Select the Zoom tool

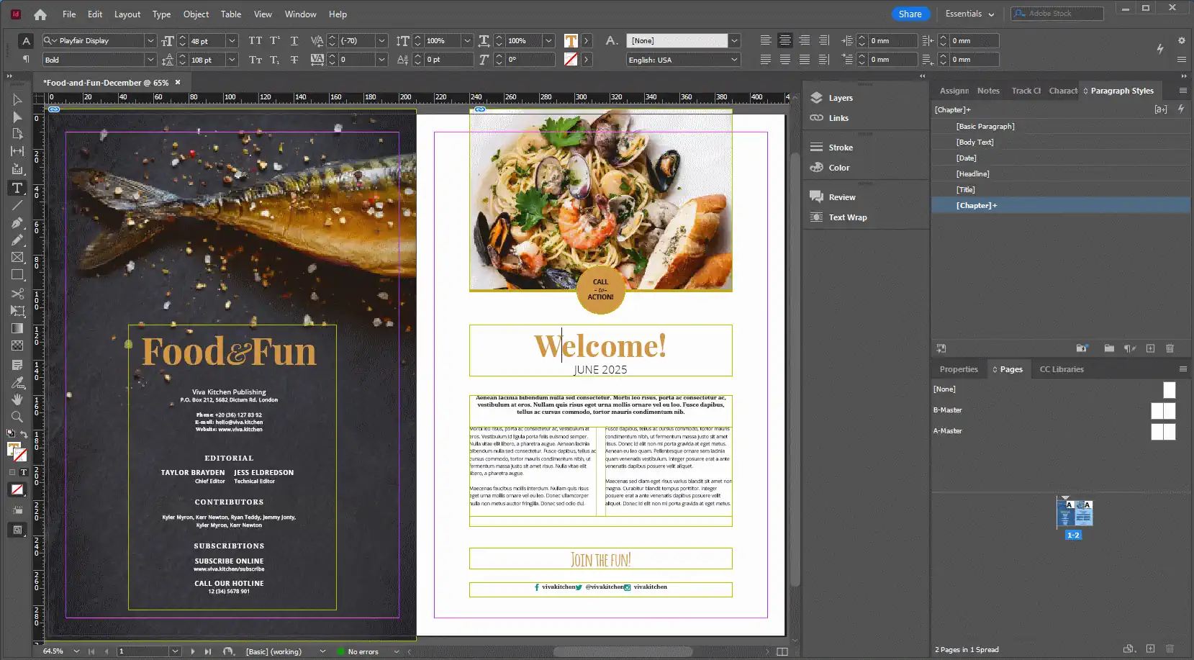click(x=17, y=417)
